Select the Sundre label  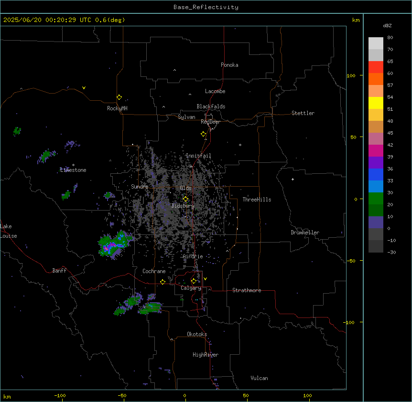(x=140, y=187)
